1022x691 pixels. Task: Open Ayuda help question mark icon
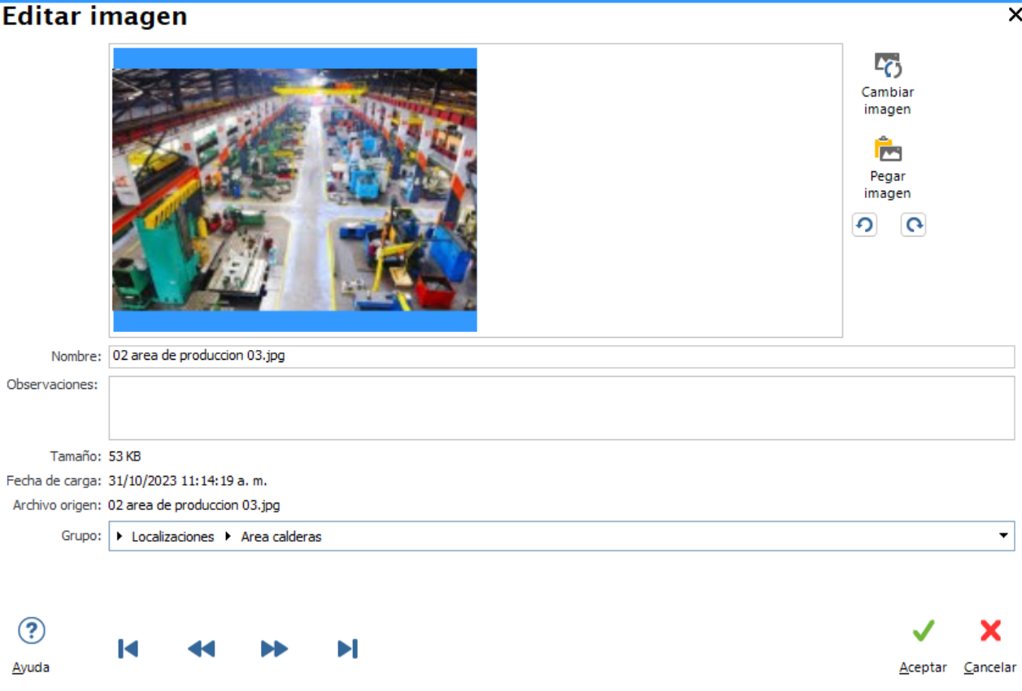[32, 631]
